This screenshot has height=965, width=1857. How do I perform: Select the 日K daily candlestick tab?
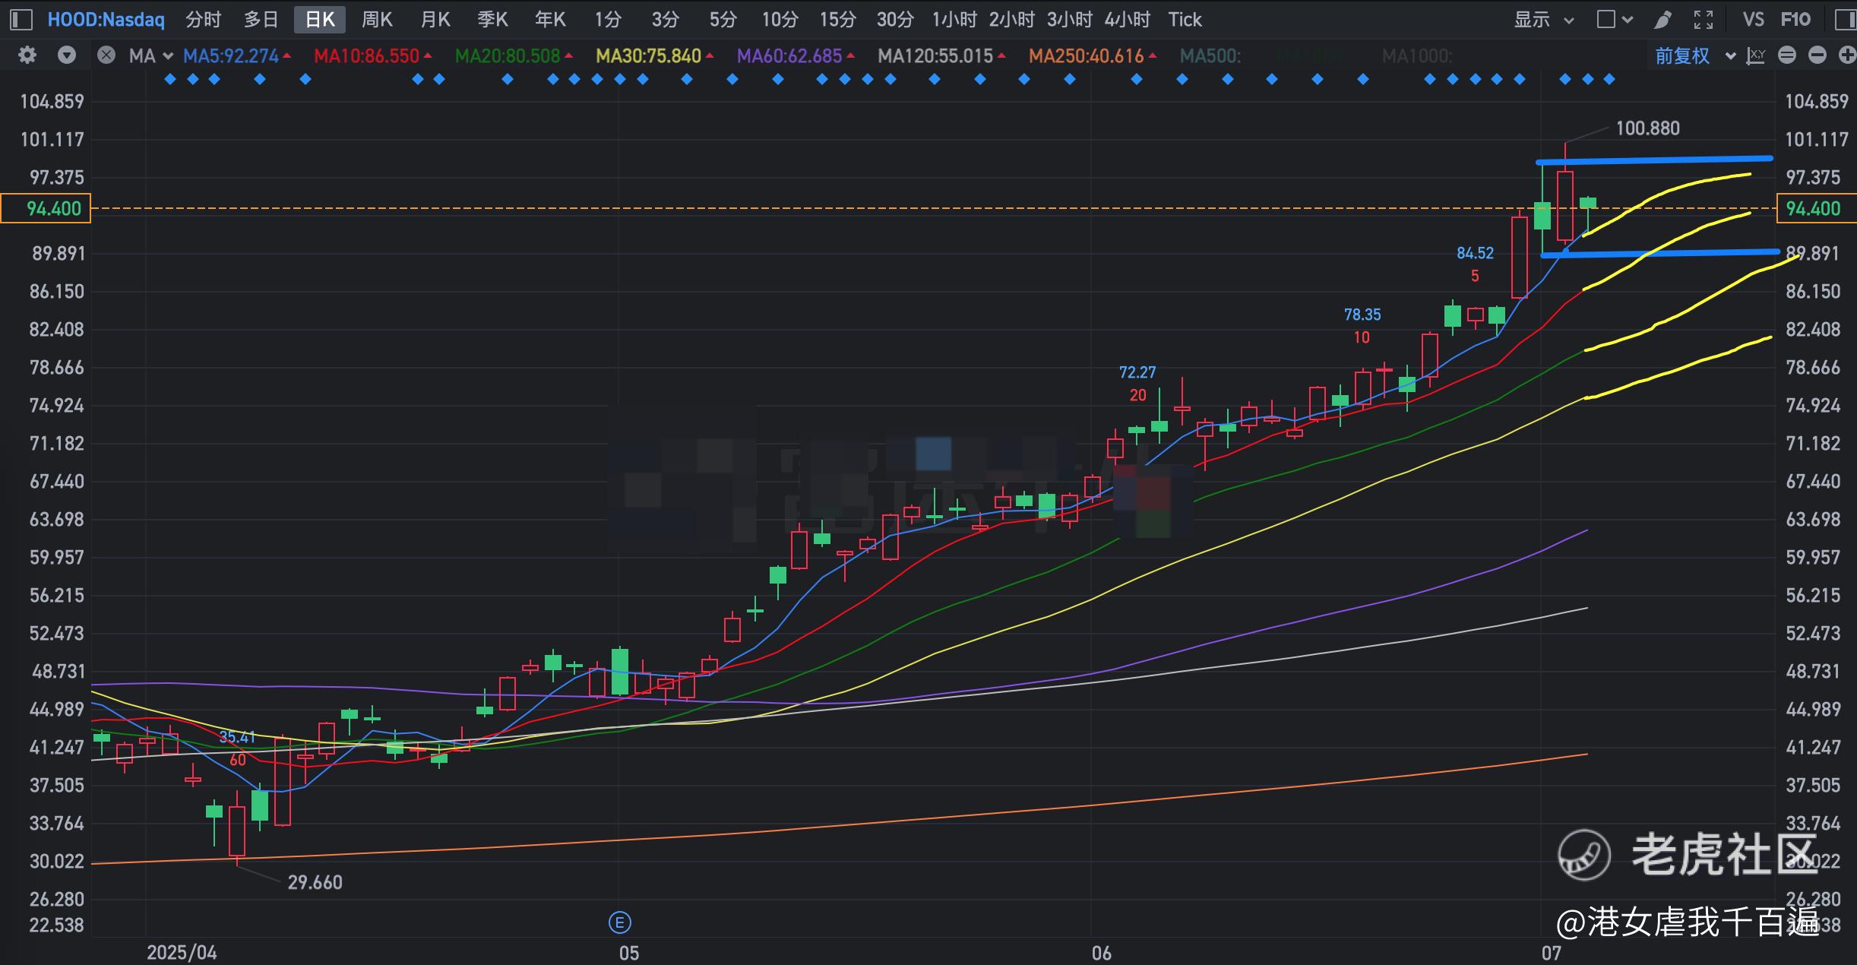pyautogui.click(x=320, y=20)
